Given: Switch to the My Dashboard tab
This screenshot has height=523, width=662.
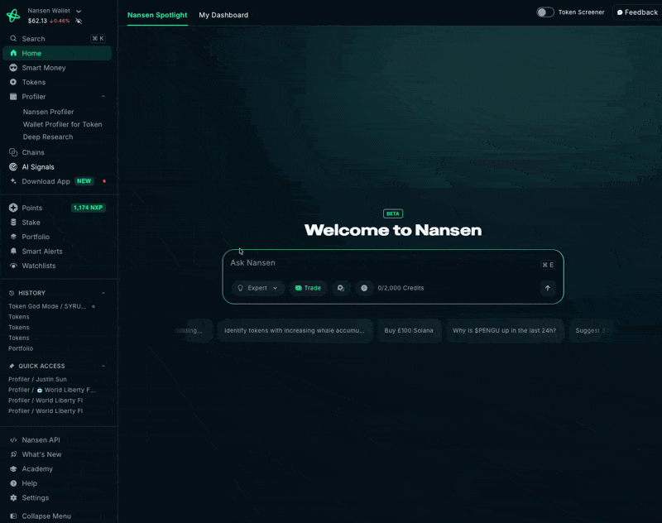Looking at the screenshot, I should click(223, 15).
